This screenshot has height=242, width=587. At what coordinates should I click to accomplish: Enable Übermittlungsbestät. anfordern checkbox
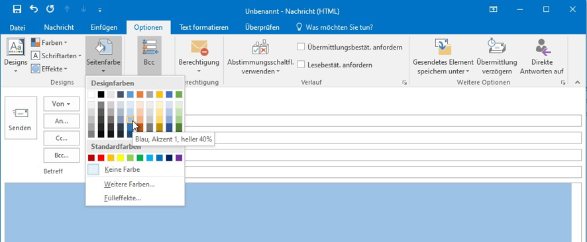301,47
